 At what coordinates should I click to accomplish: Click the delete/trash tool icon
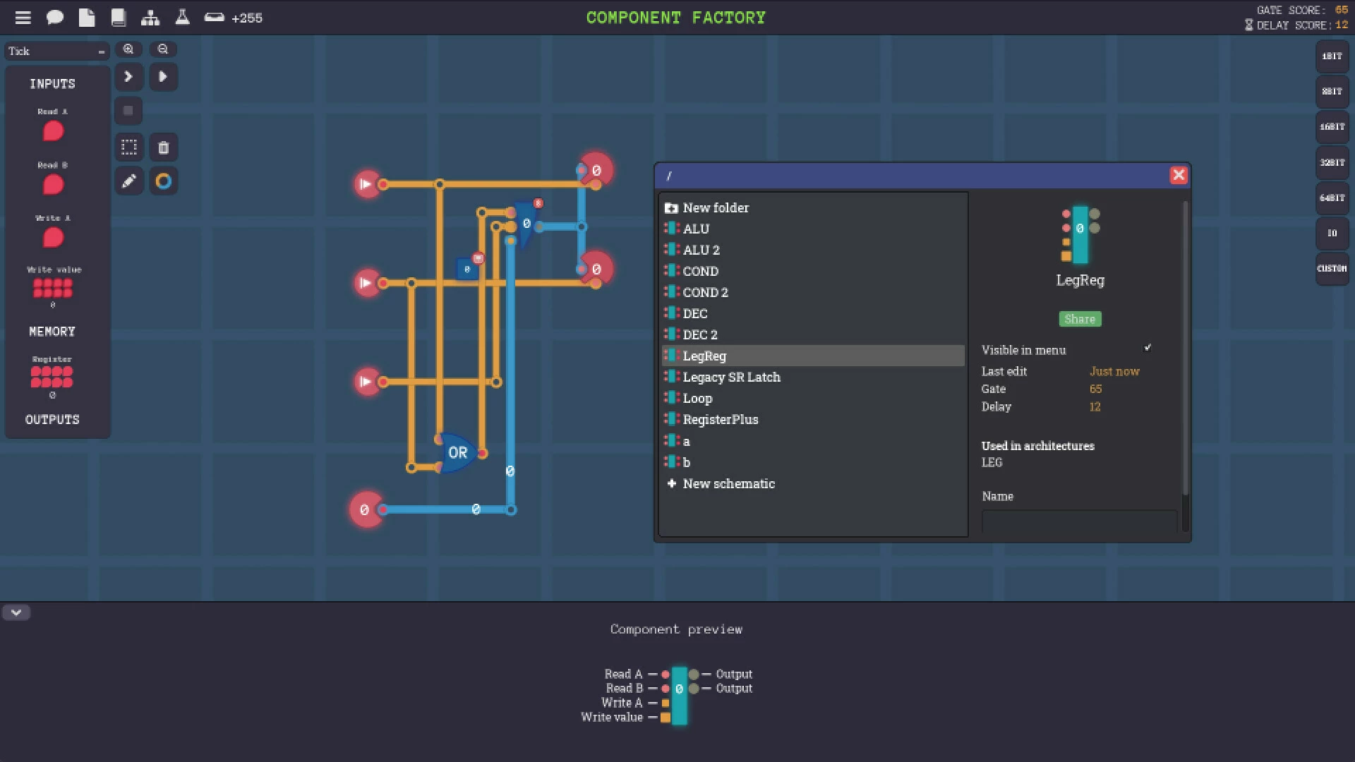pyautogui.click(x=163, y=146)
